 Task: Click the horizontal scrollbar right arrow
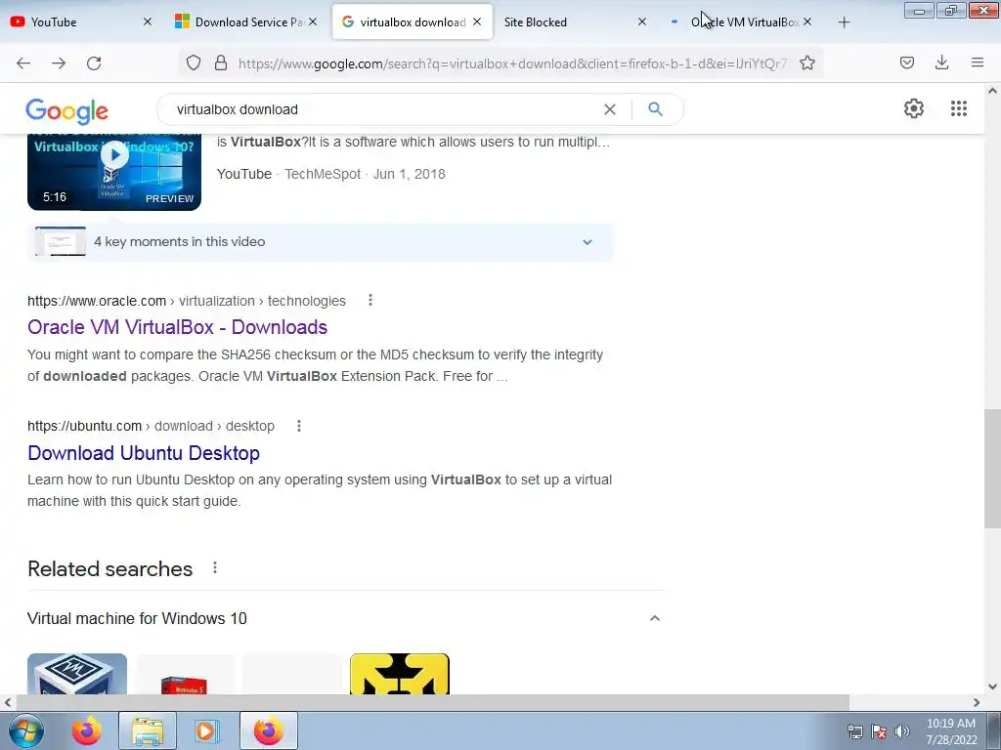[977, 702]
